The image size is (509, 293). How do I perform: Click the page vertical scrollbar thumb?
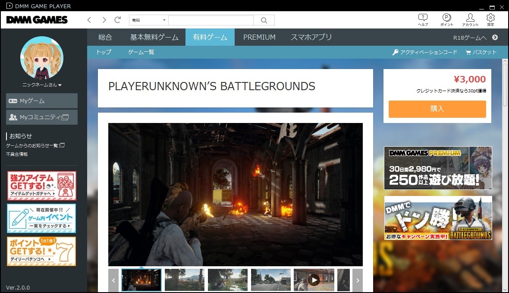pos(505,85)
